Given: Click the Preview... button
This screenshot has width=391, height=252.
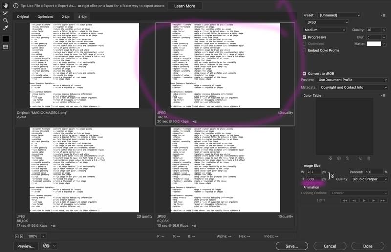Looking at the screenshot, I should (x=26, y=246).
